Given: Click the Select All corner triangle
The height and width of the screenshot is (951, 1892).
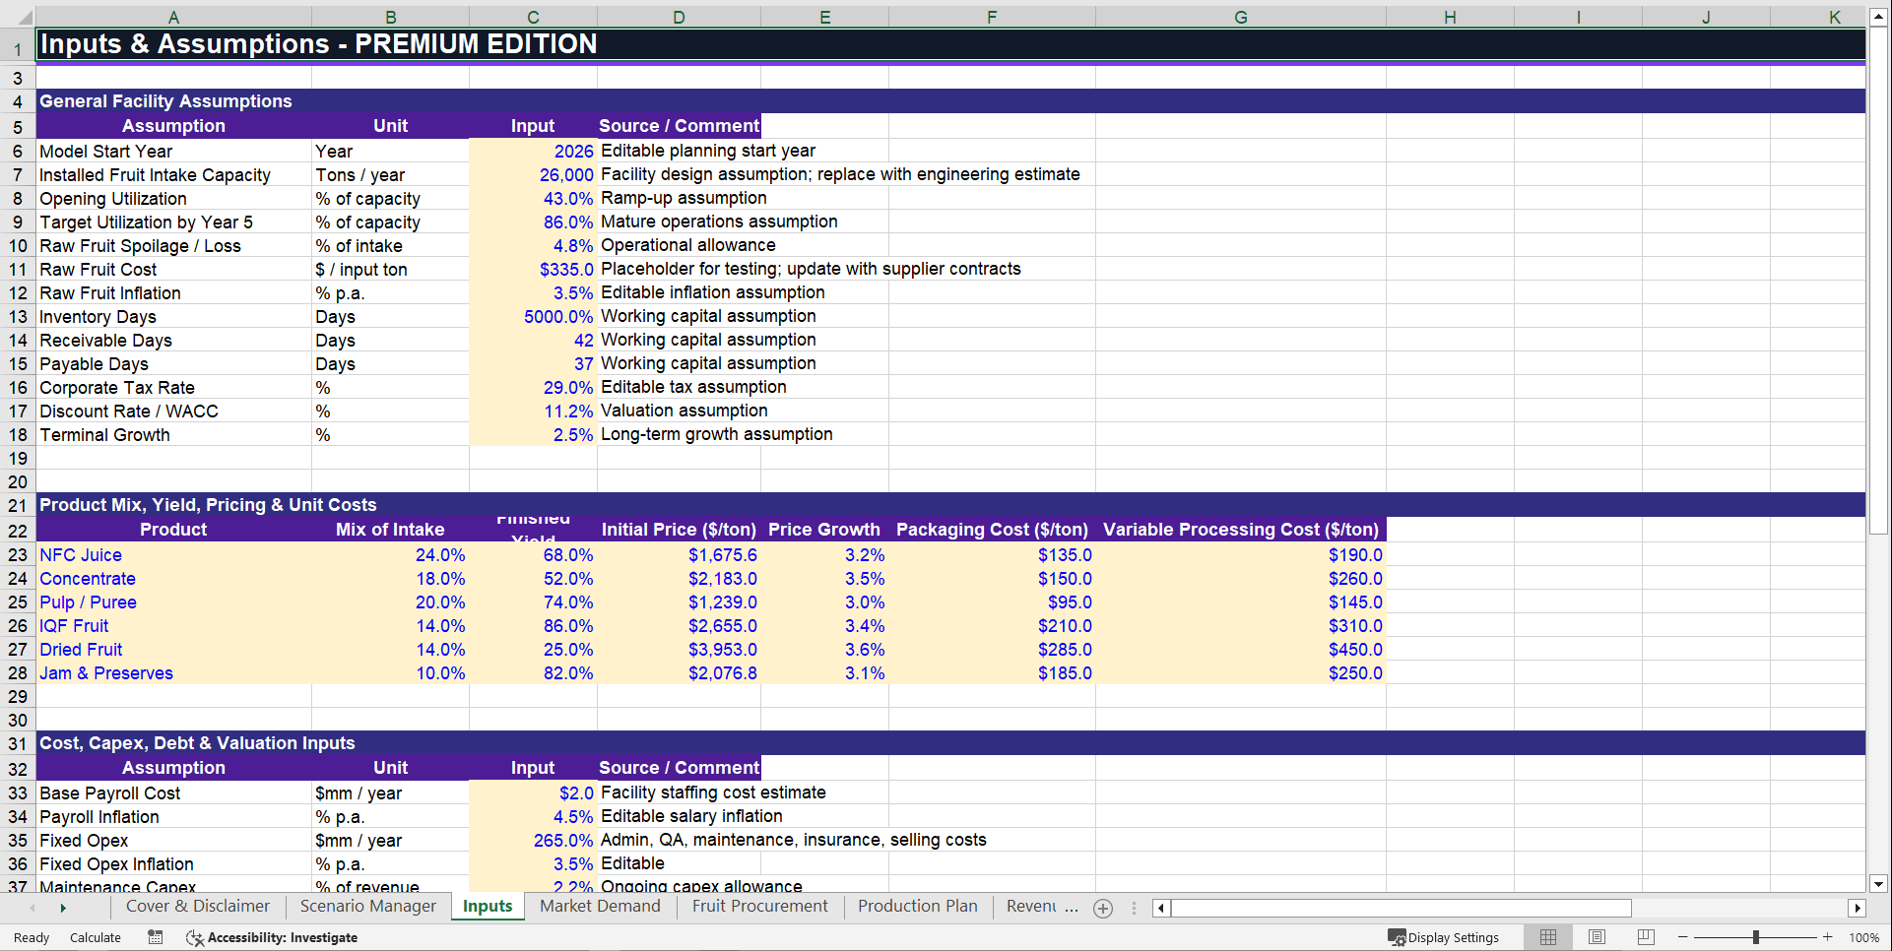Looking at the screenshot, I should coord(24,17).
